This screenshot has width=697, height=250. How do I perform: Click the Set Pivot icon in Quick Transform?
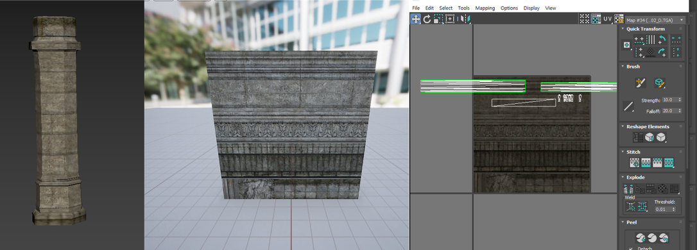[x=627, y=46]
